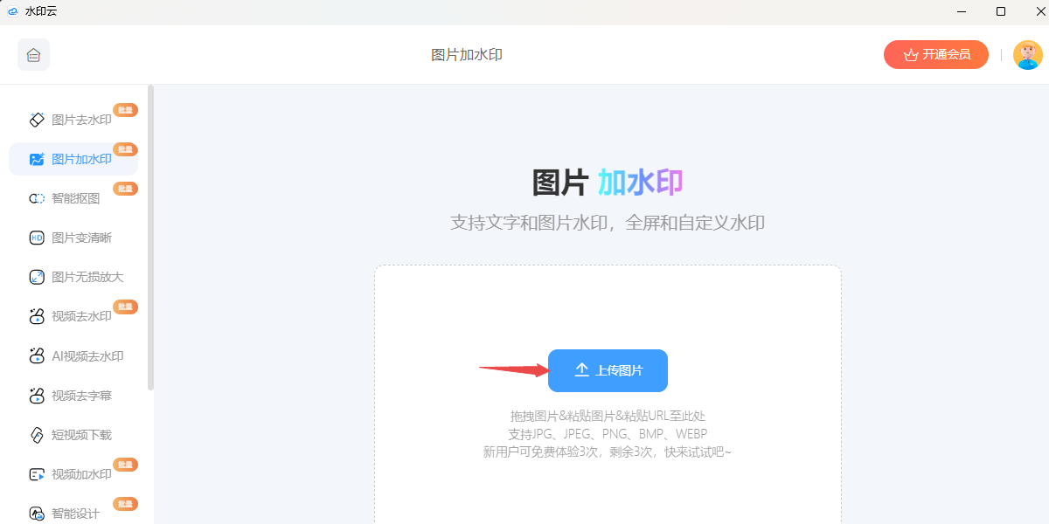
Task: Click the home icon button
Action: 33,55
